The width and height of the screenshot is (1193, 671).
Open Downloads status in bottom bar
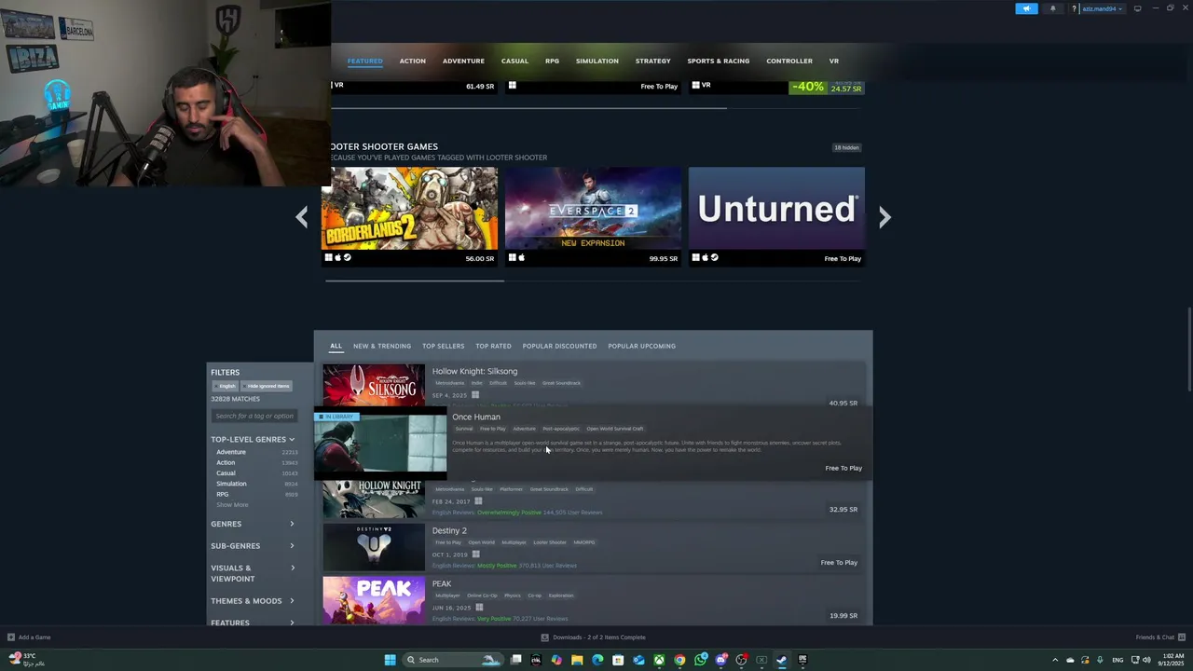click(x=593, y=637)
